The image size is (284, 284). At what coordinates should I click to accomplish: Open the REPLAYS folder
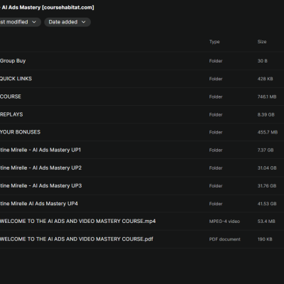pos(11,114)
